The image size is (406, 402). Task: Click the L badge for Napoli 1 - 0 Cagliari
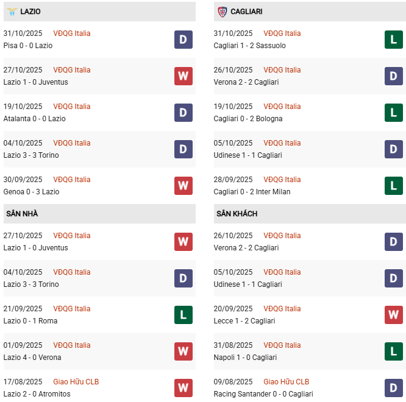394,351
